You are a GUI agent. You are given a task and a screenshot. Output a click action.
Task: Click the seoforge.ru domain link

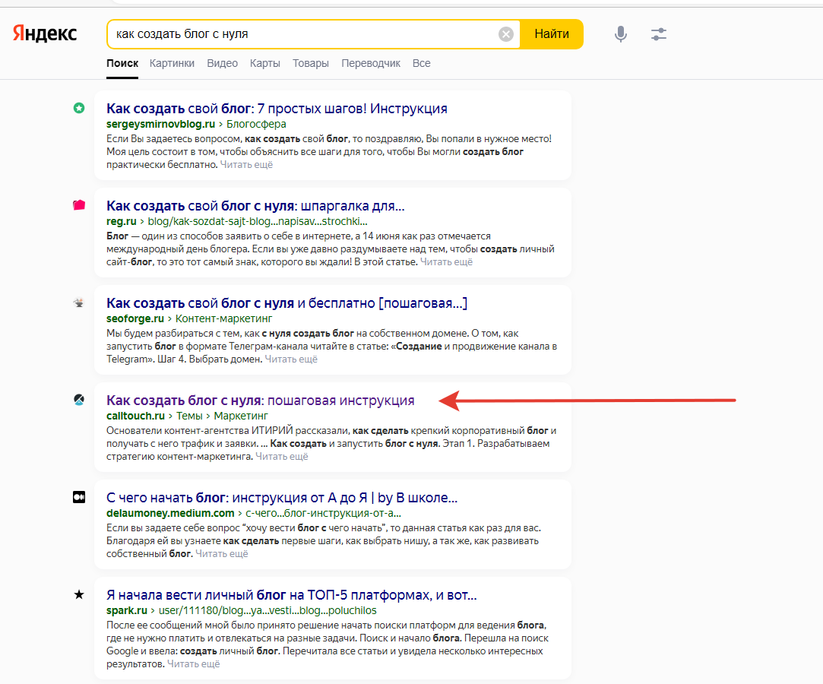[x=135, y=318]
